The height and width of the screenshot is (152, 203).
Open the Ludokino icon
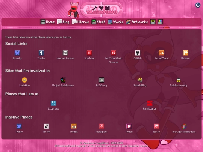coord(24,80)
